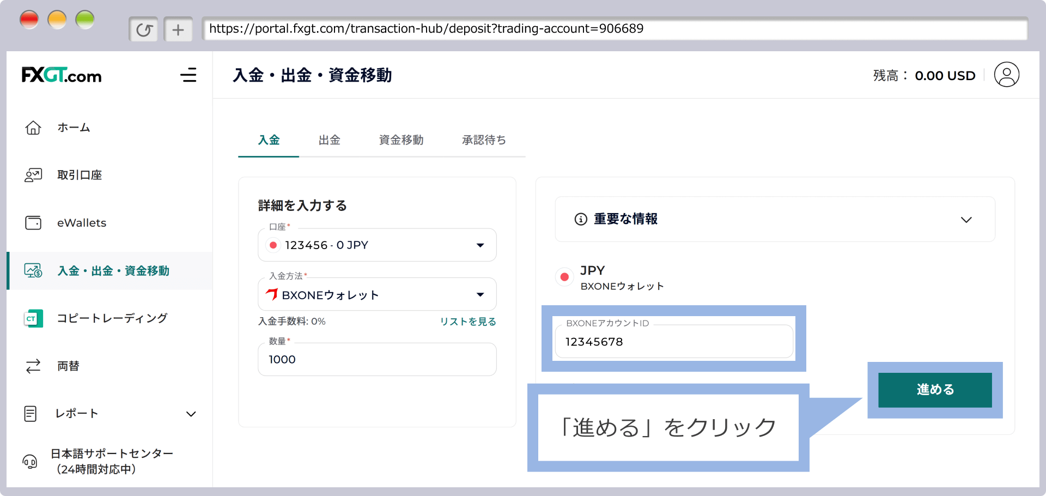The height and width of the screenshot is (496, 1046).
Task: Switch to the 出金 tab
Action: [x=329, y=140]
